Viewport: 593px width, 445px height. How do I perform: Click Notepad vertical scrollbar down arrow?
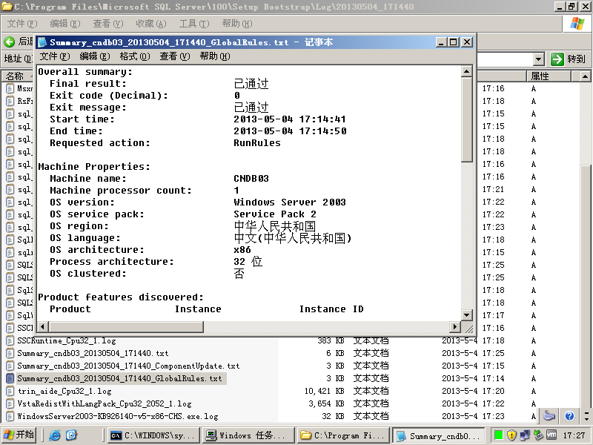[x=467, y=314]
